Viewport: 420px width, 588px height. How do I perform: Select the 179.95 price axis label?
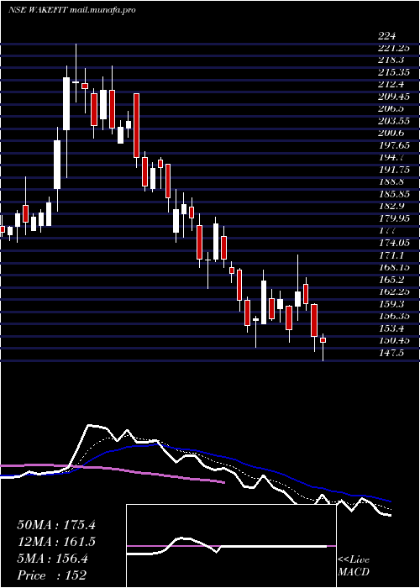point(393,218)
